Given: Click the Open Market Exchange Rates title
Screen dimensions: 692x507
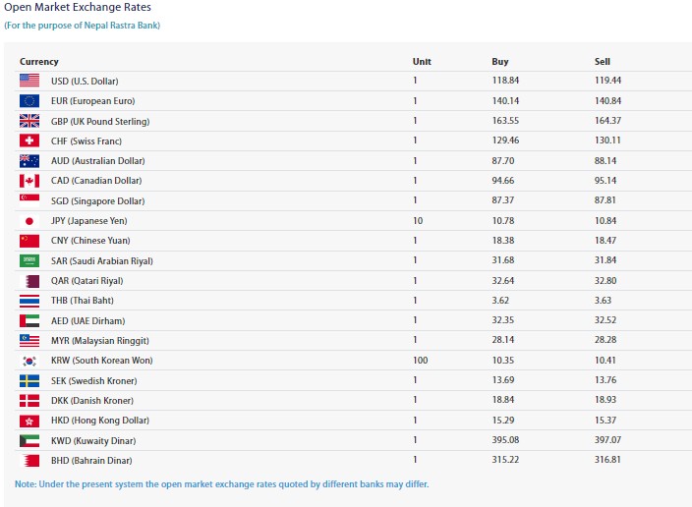Looking at the screenshot, I should coord(78,8).
